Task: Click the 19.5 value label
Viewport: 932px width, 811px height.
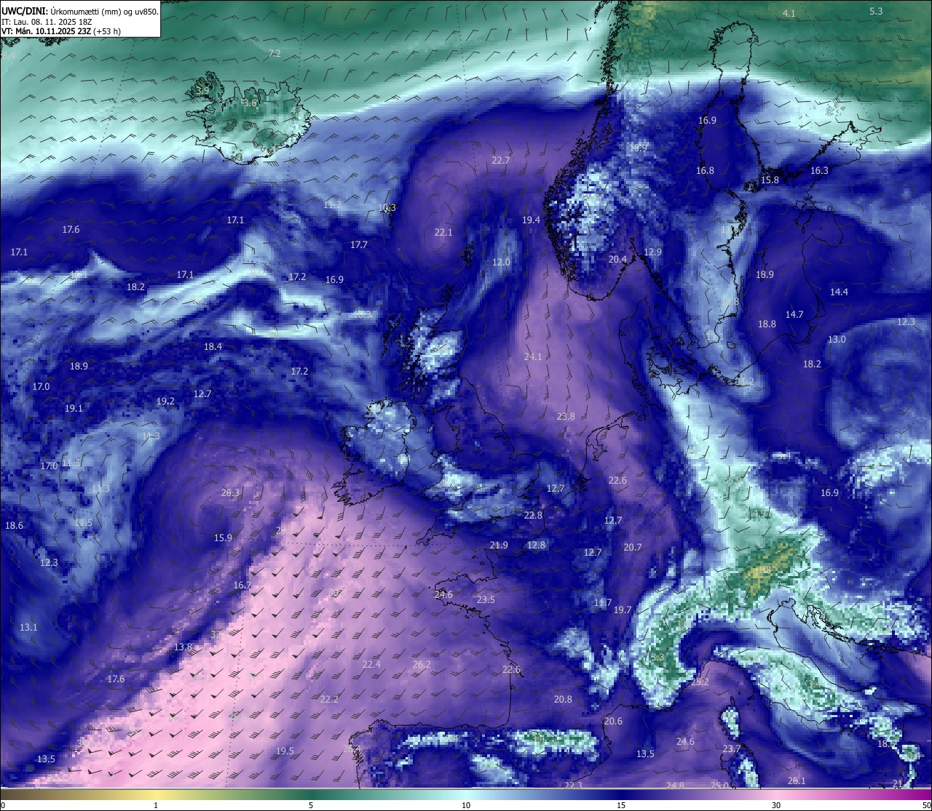Action: point(285,751)
